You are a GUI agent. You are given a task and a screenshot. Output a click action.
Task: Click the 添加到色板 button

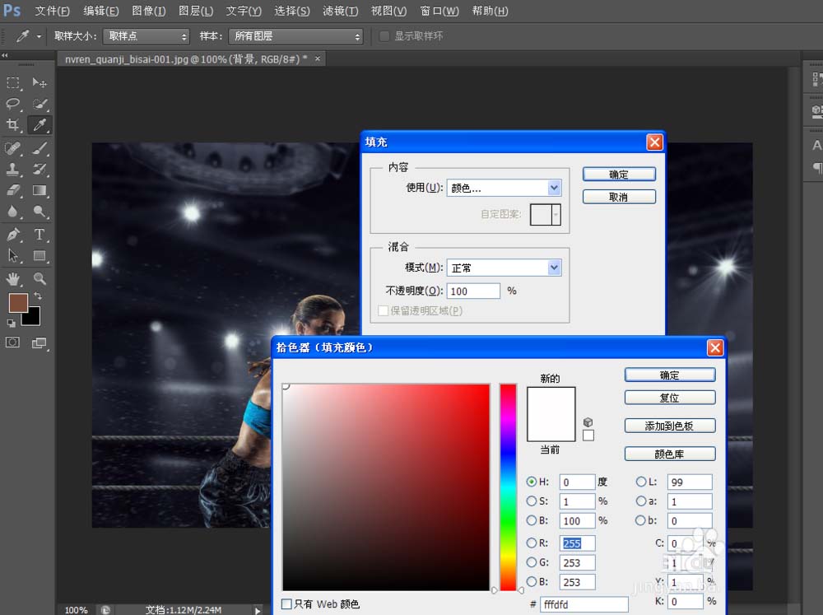pyautogui.click(x=669, y=425)
